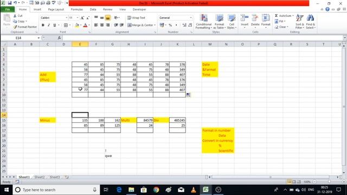Click the Decrease Decimal icon
The height and width of the screenshot is (195, 347).
[x=190, y=25]
